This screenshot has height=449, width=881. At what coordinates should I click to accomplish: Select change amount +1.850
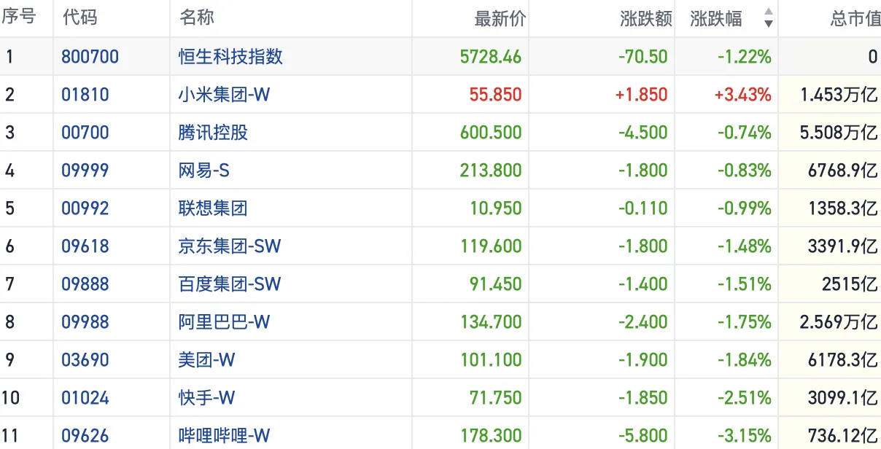[x=642, y=95]
